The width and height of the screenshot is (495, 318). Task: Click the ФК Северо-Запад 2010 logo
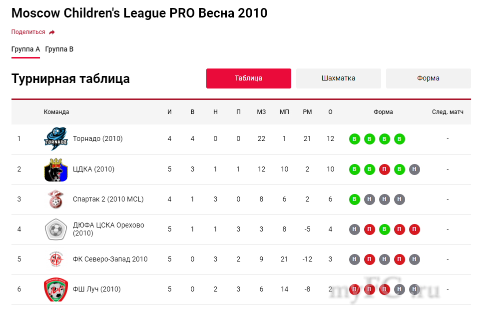(55, 259)
